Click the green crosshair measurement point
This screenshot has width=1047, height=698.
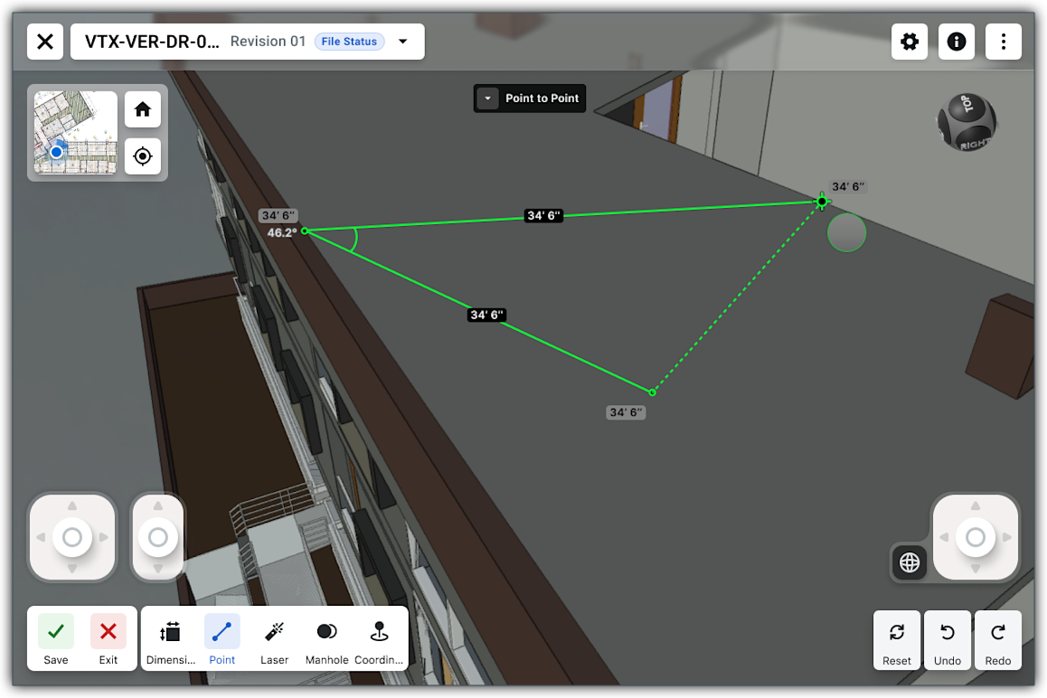point(822,201)
